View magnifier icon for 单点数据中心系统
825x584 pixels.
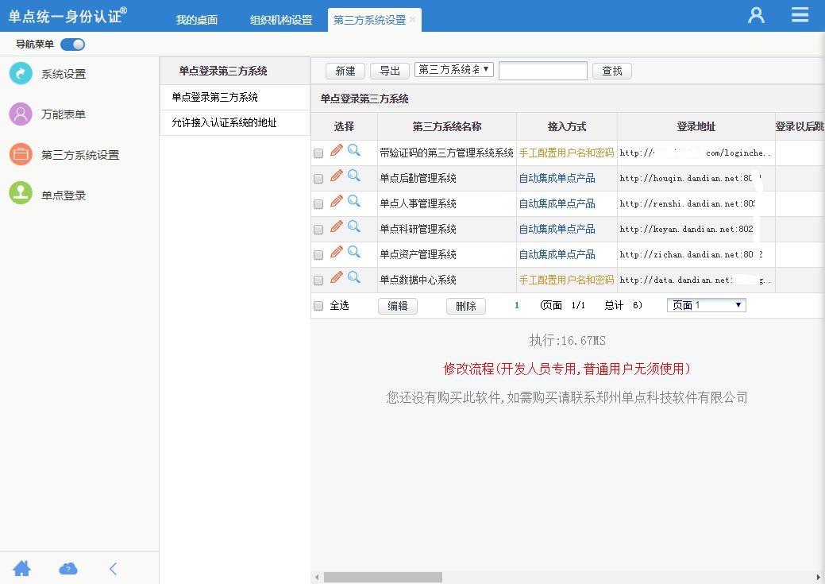coord(354,277)
